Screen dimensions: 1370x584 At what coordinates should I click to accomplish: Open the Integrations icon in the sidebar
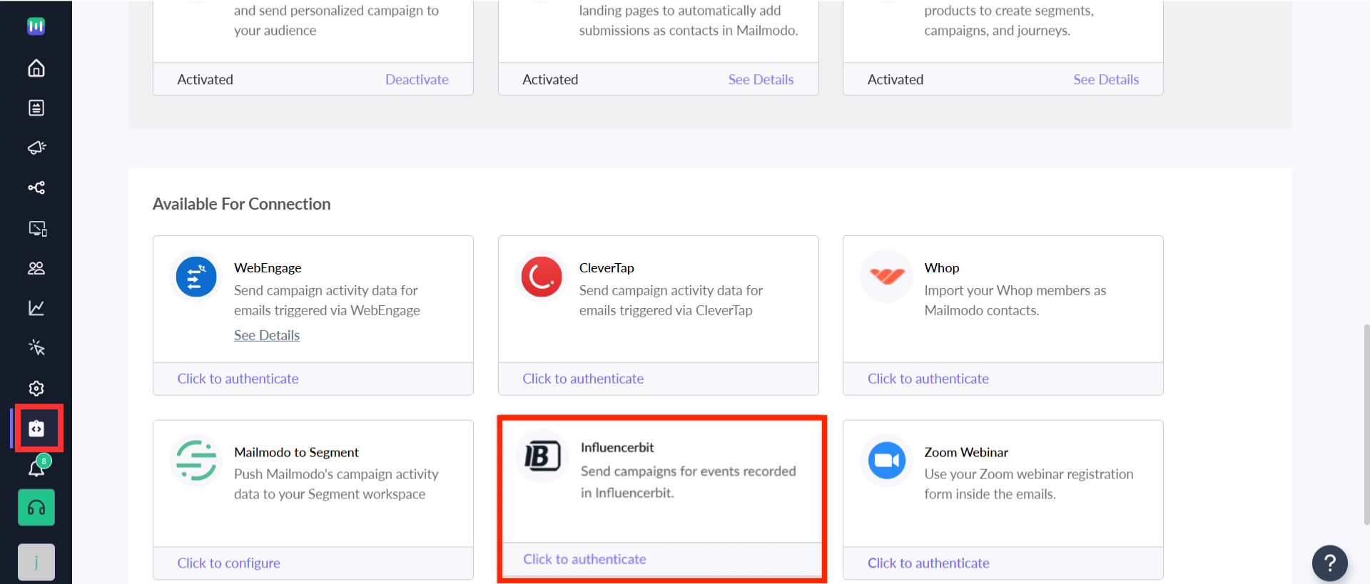click(x=36, y=429)
